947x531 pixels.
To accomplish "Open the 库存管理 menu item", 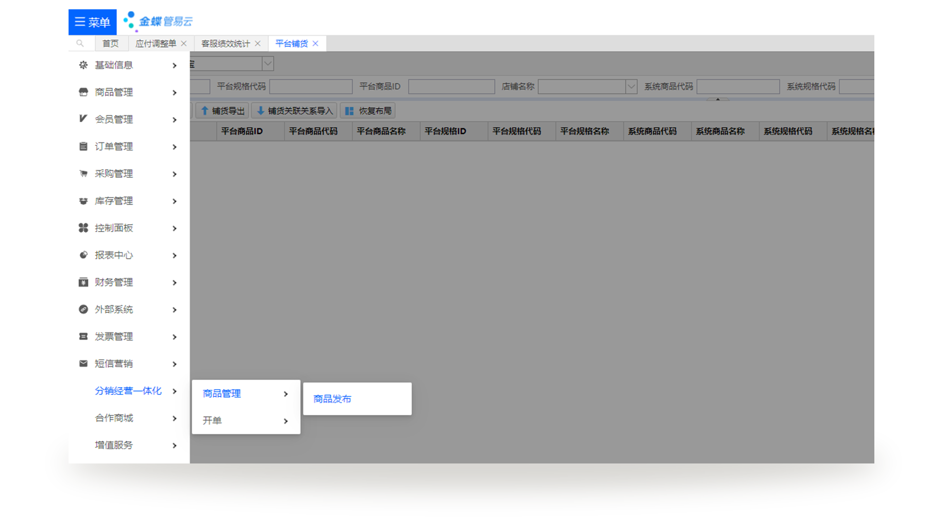I will click(129, 201).
